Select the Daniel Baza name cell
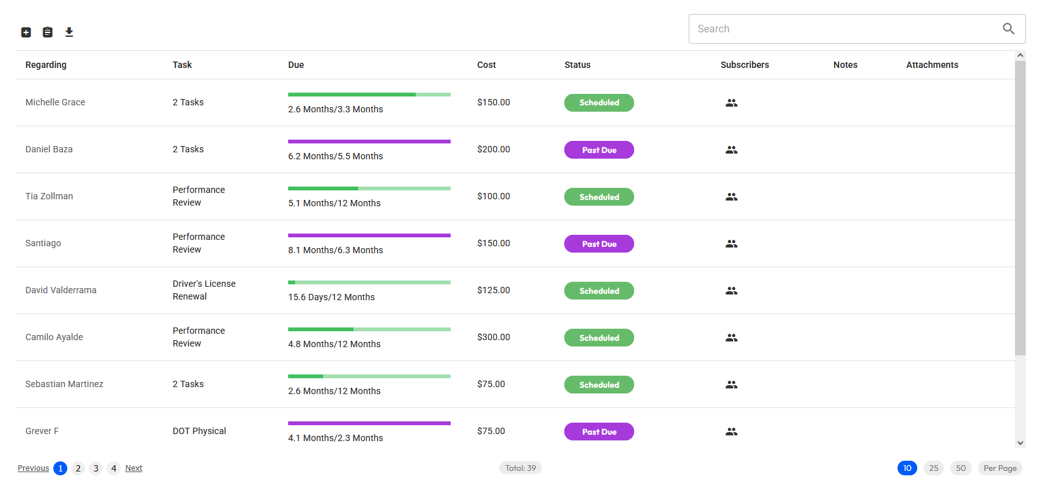 point(49,149)
